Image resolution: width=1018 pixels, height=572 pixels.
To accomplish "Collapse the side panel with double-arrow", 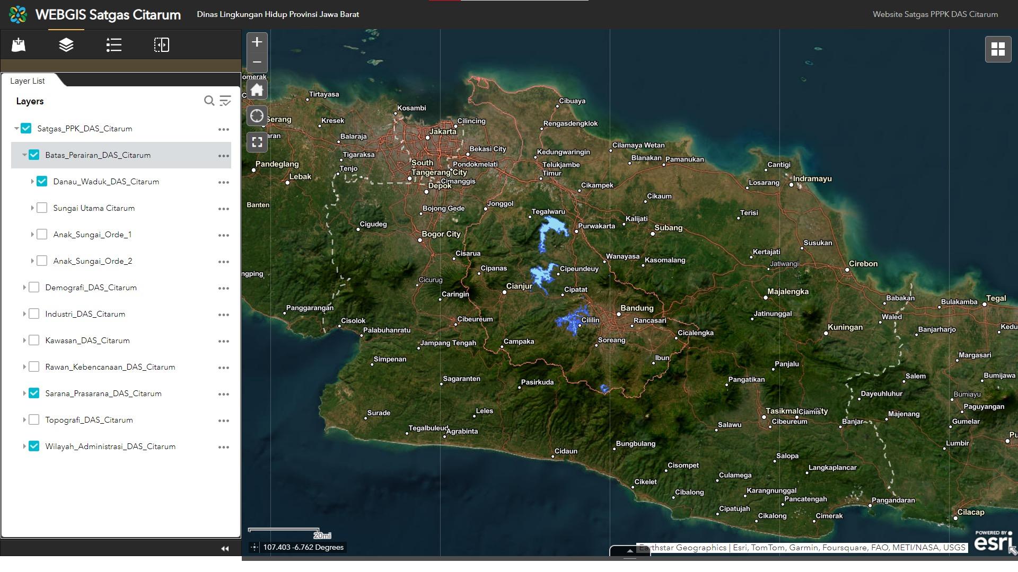I will (x=225, y=549).
